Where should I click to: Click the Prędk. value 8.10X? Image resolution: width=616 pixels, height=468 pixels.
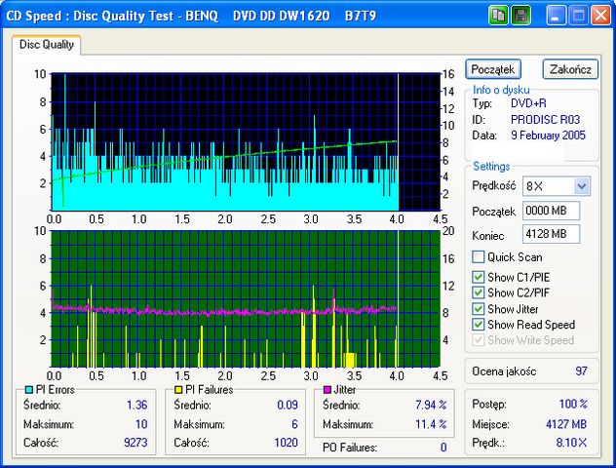coord(571,443)
